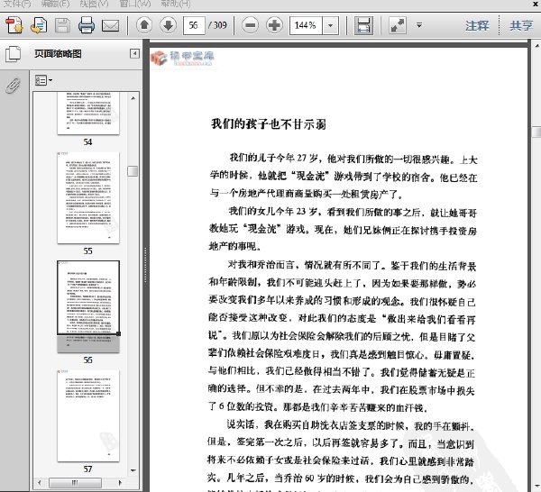Screen dimensions: 541x492
Task: Open the attachments paperclip panel
Action: click(13, 86)
